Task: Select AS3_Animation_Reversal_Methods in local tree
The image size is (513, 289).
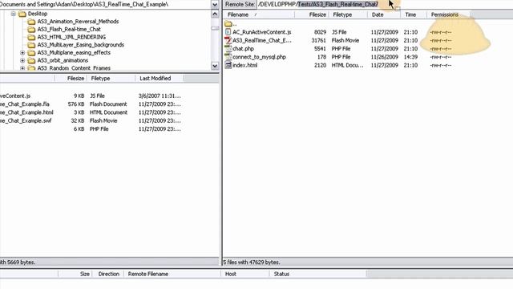Action: click(78, 22)
